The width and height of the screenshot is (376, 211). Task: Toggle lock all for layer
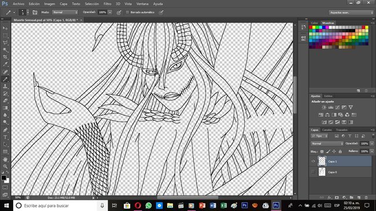click(340, 151)
